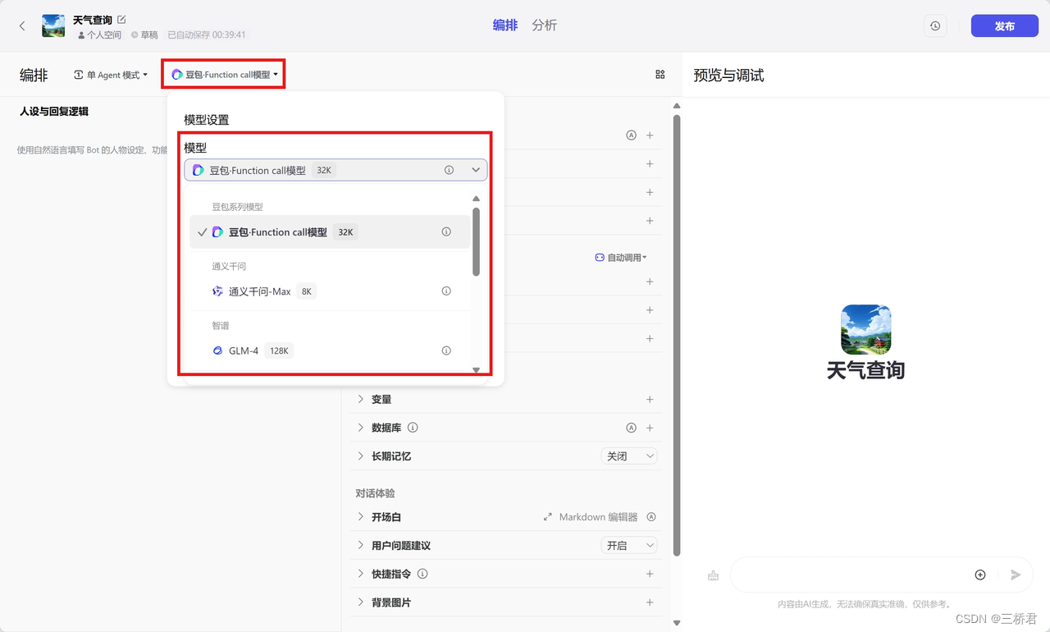Click the model list scrollbar thumb
This screenshot has width=1050, height=632.
click(x=477, y=241)
